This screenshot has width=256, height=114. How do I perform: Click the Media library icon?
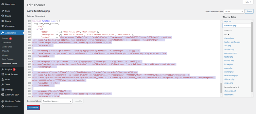(x=2, y=16)
